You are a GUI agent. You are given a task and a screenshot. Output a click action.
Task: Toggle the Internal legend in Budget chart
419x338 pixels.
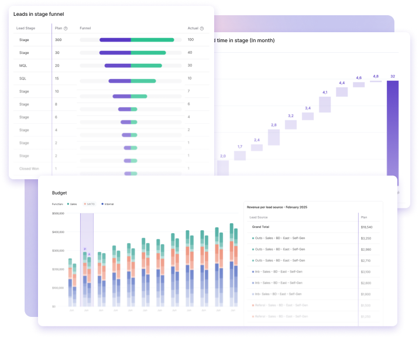107,204
